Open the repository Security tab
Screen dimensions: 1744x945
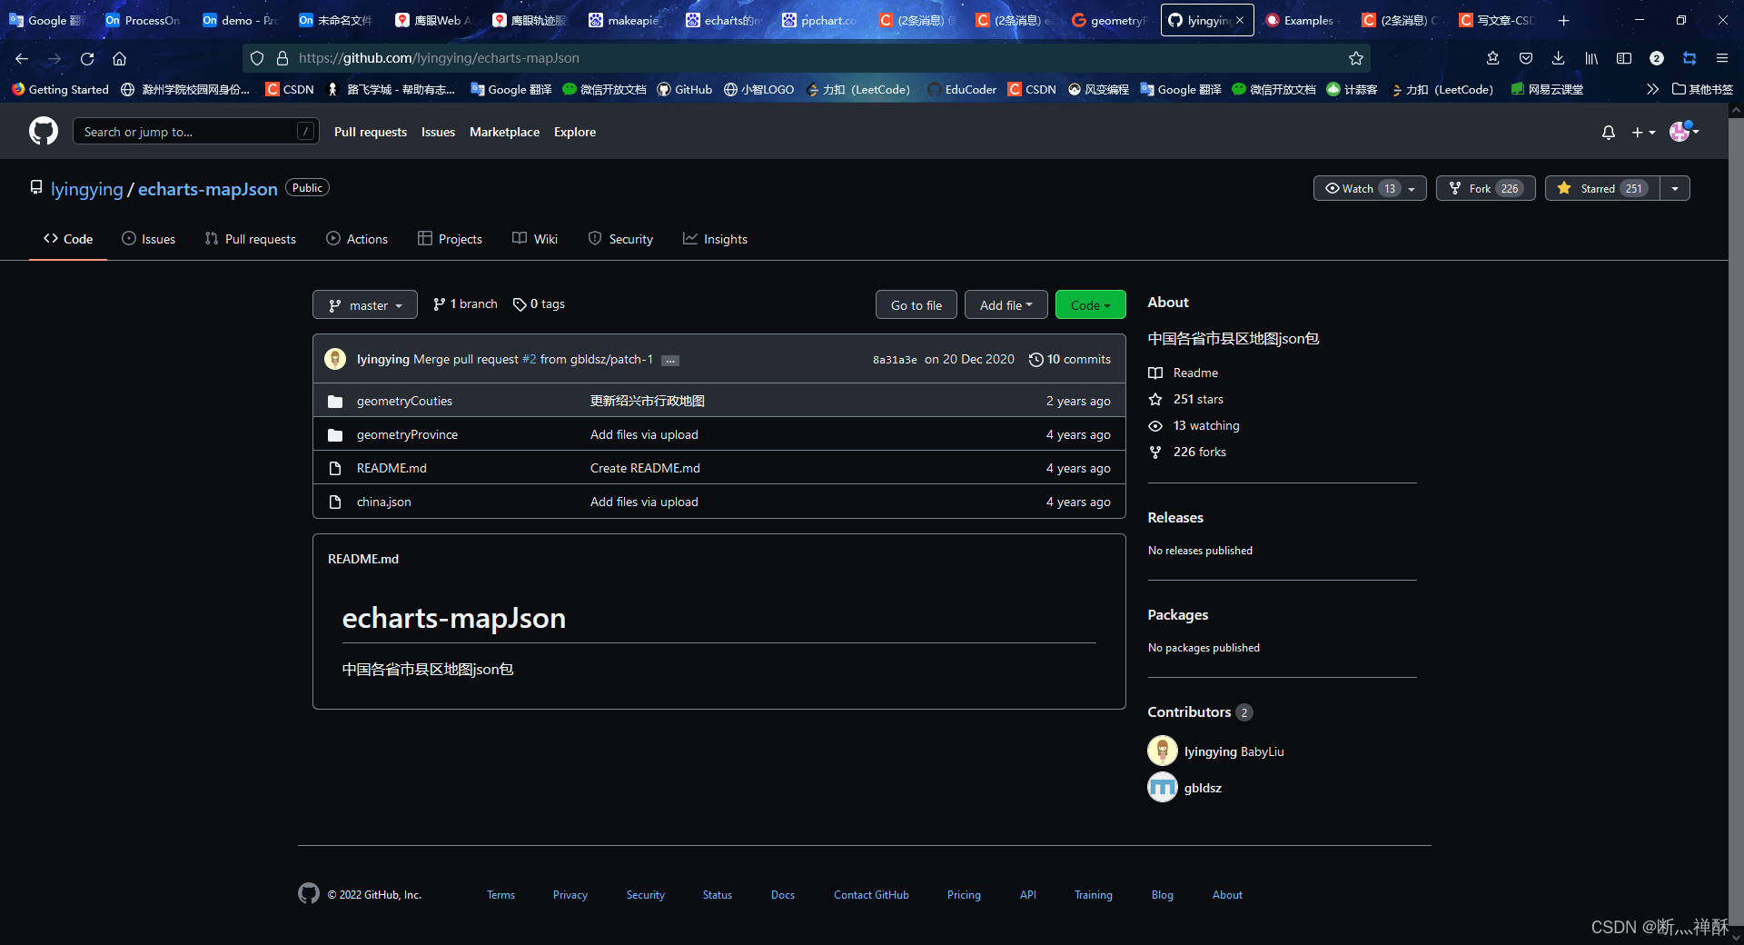point(620,239)
